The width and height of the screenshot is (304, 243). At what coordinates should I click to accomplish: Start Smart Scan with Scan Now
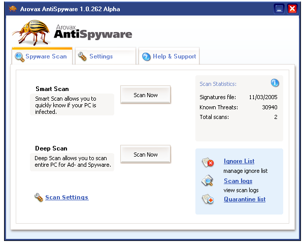146,95
